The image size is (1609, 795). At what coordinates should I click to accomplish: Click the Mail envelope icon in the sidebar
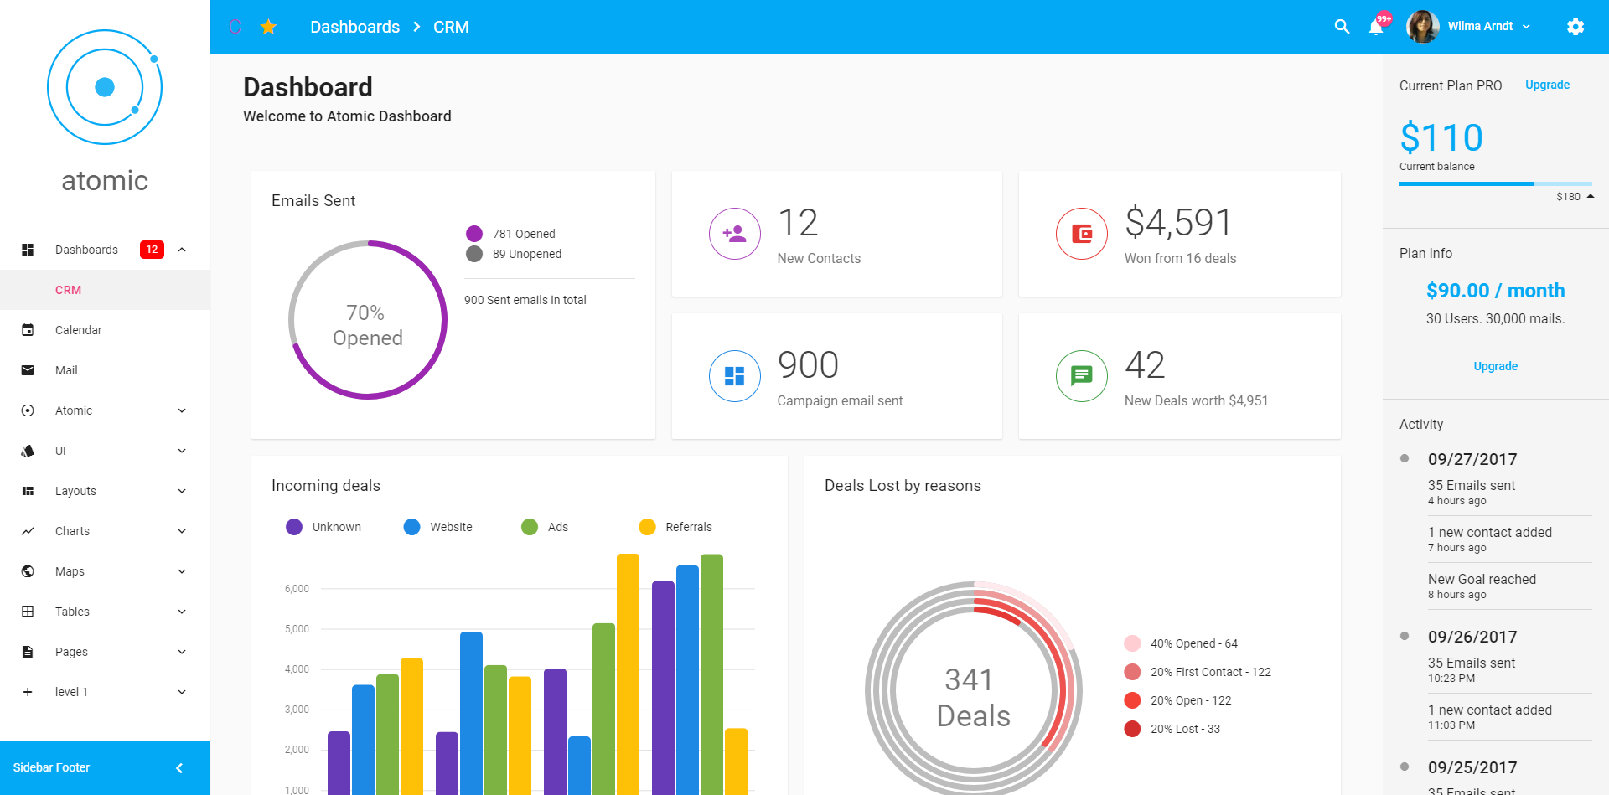[x=28, y=370]
